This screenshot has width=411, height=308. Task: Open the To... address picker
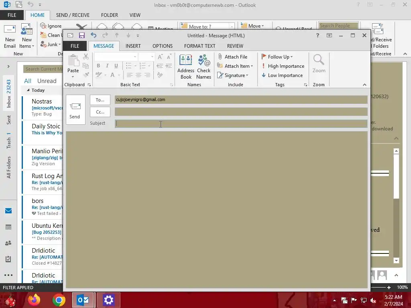100,100
